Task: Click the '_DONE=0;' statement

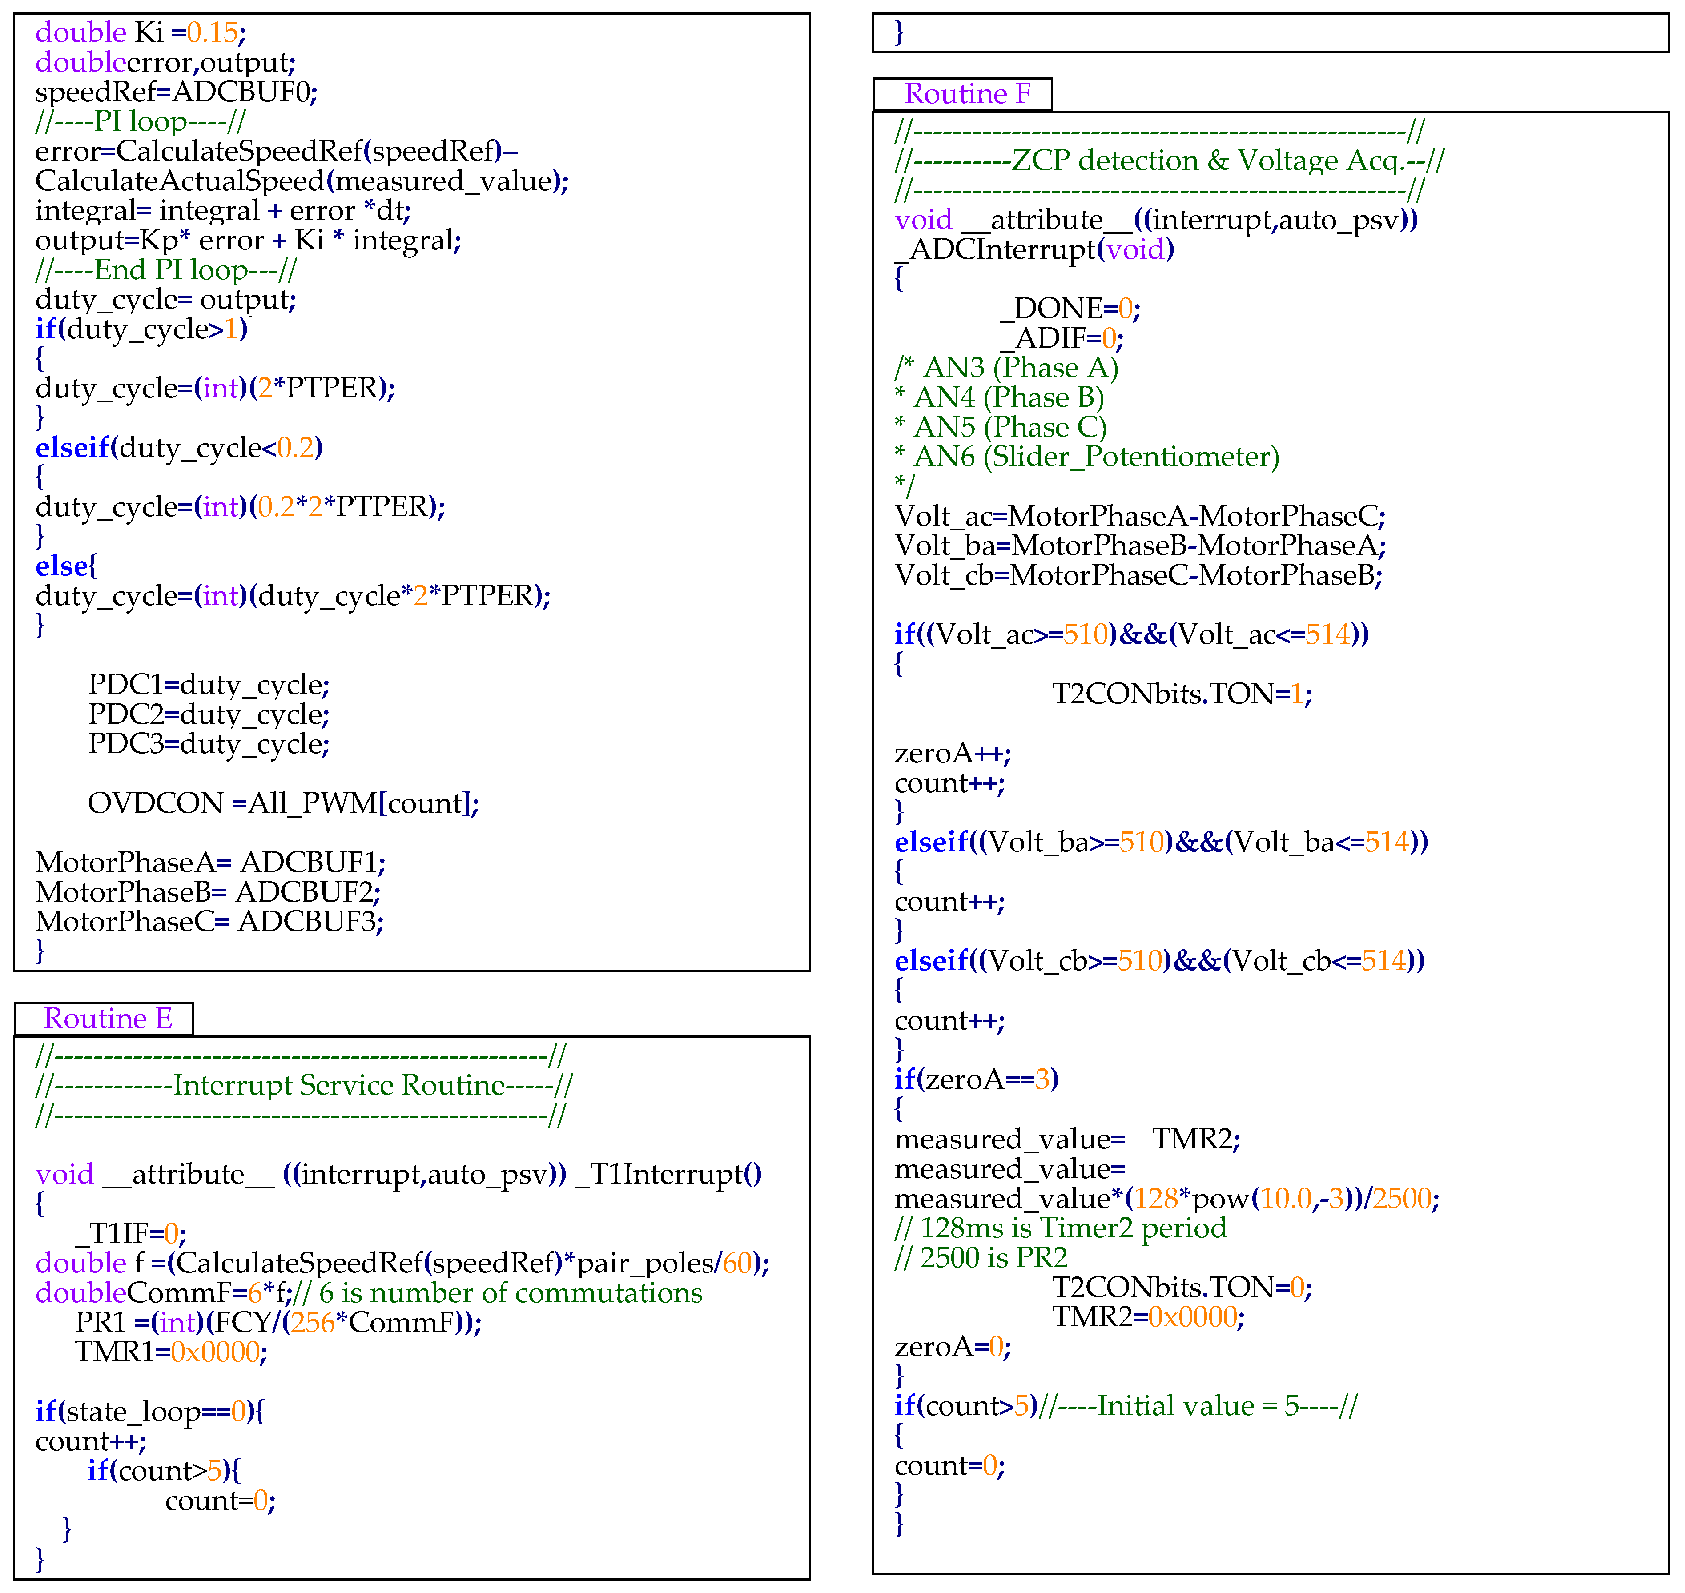Action: coord(1070,308)
